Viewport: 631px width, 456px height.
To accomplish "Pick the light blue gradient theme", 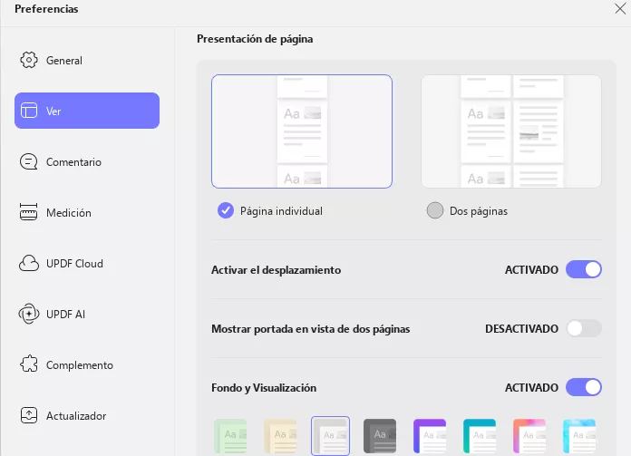I will pos(579,436).
